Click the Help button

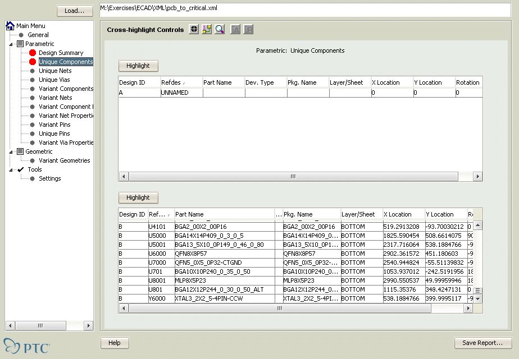115,343
